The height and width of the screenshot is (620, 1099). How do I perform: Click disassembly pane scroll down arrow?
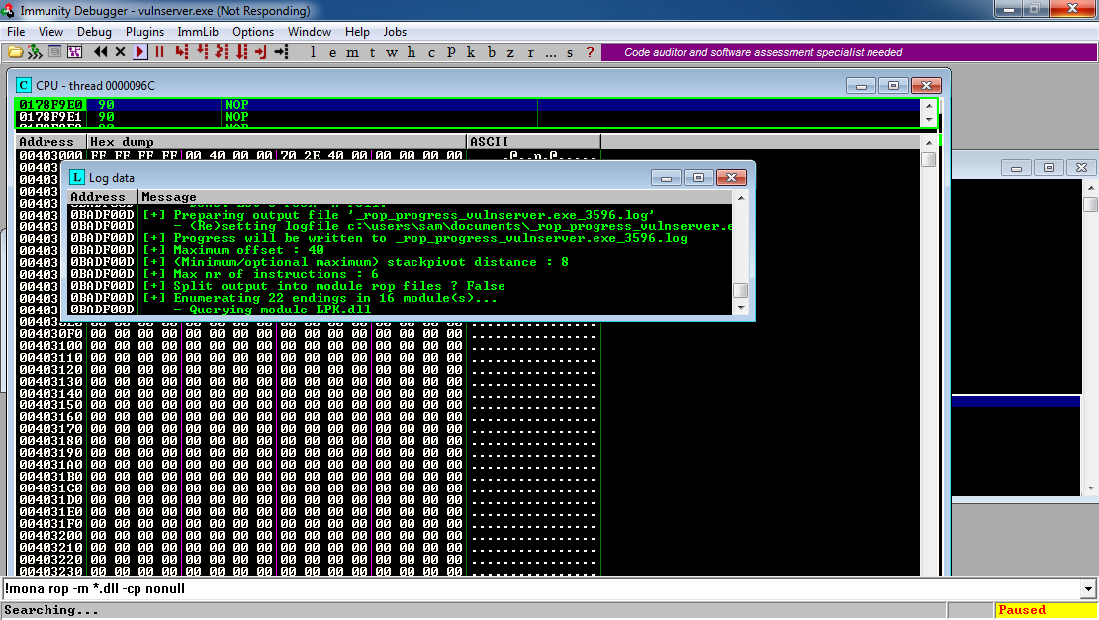(x=929, y=120)
